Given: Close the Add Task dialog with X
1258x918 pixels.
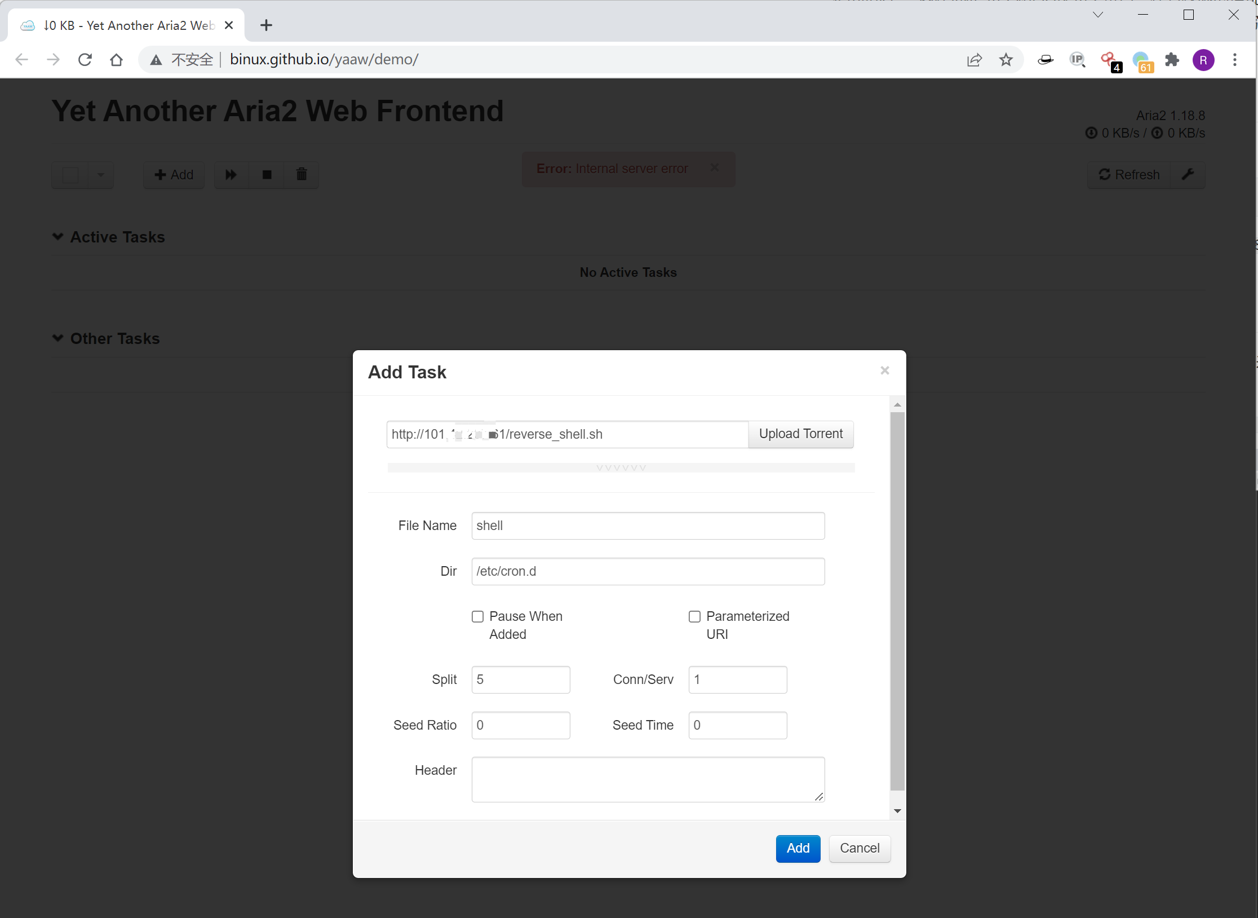Looking at the screenshot, I should point(884,370).
